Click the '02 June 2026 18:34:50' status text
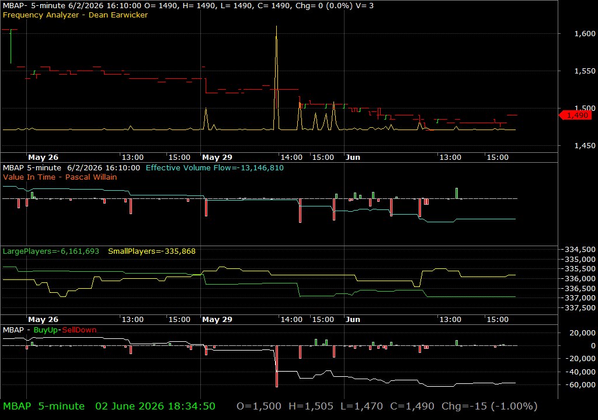The image size is (598, 420). click(x=155, y=406)
